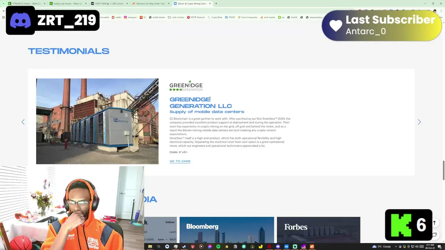Open the GO TO CASE link

click(180, 161)
